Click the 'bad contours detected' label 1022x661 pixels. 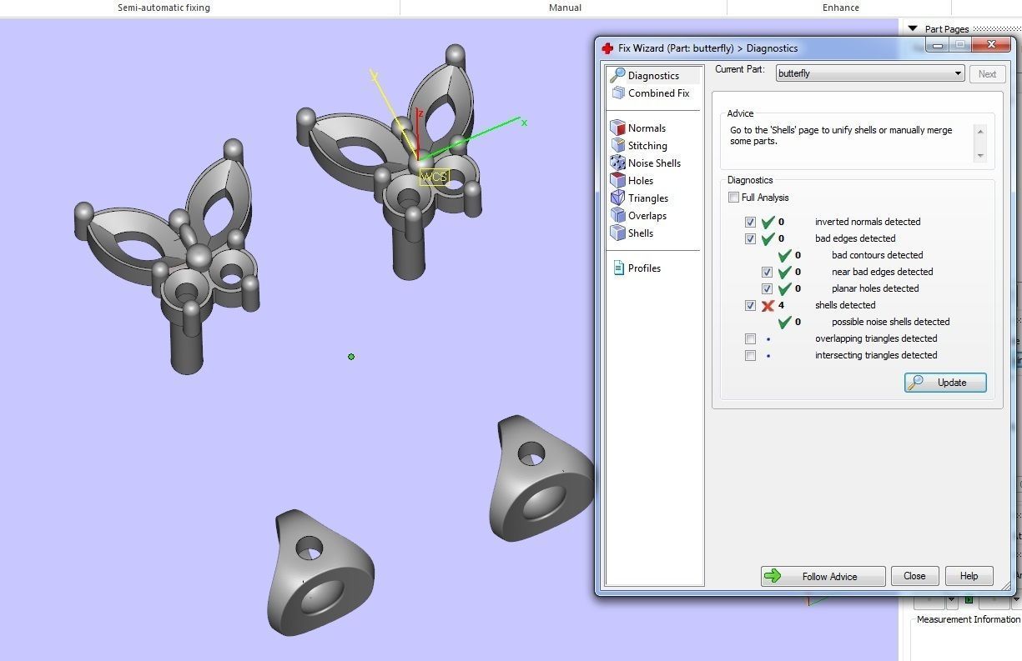coord(877,255)
